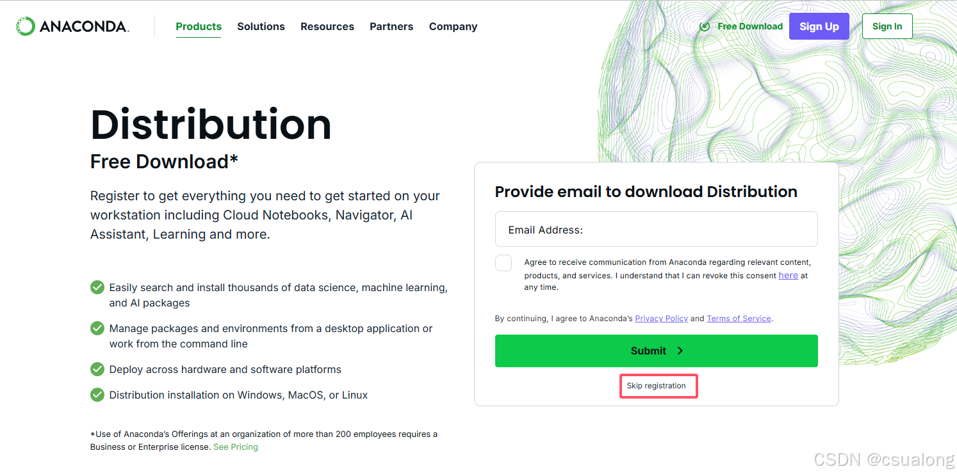Click 'By continuing, I agree to Anaconda's' text
The width and height of the screenshot is (957, 476).
pyautogui.click(x=564, y=318)
